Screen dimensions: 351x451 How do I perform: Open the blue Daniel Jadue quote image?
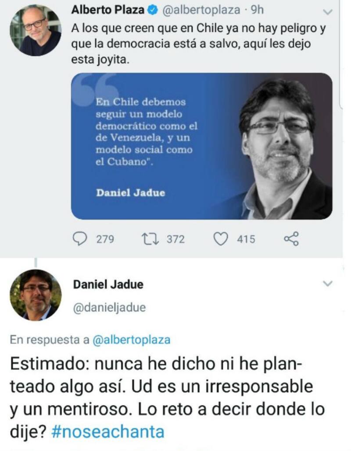(x=201, y=146)
